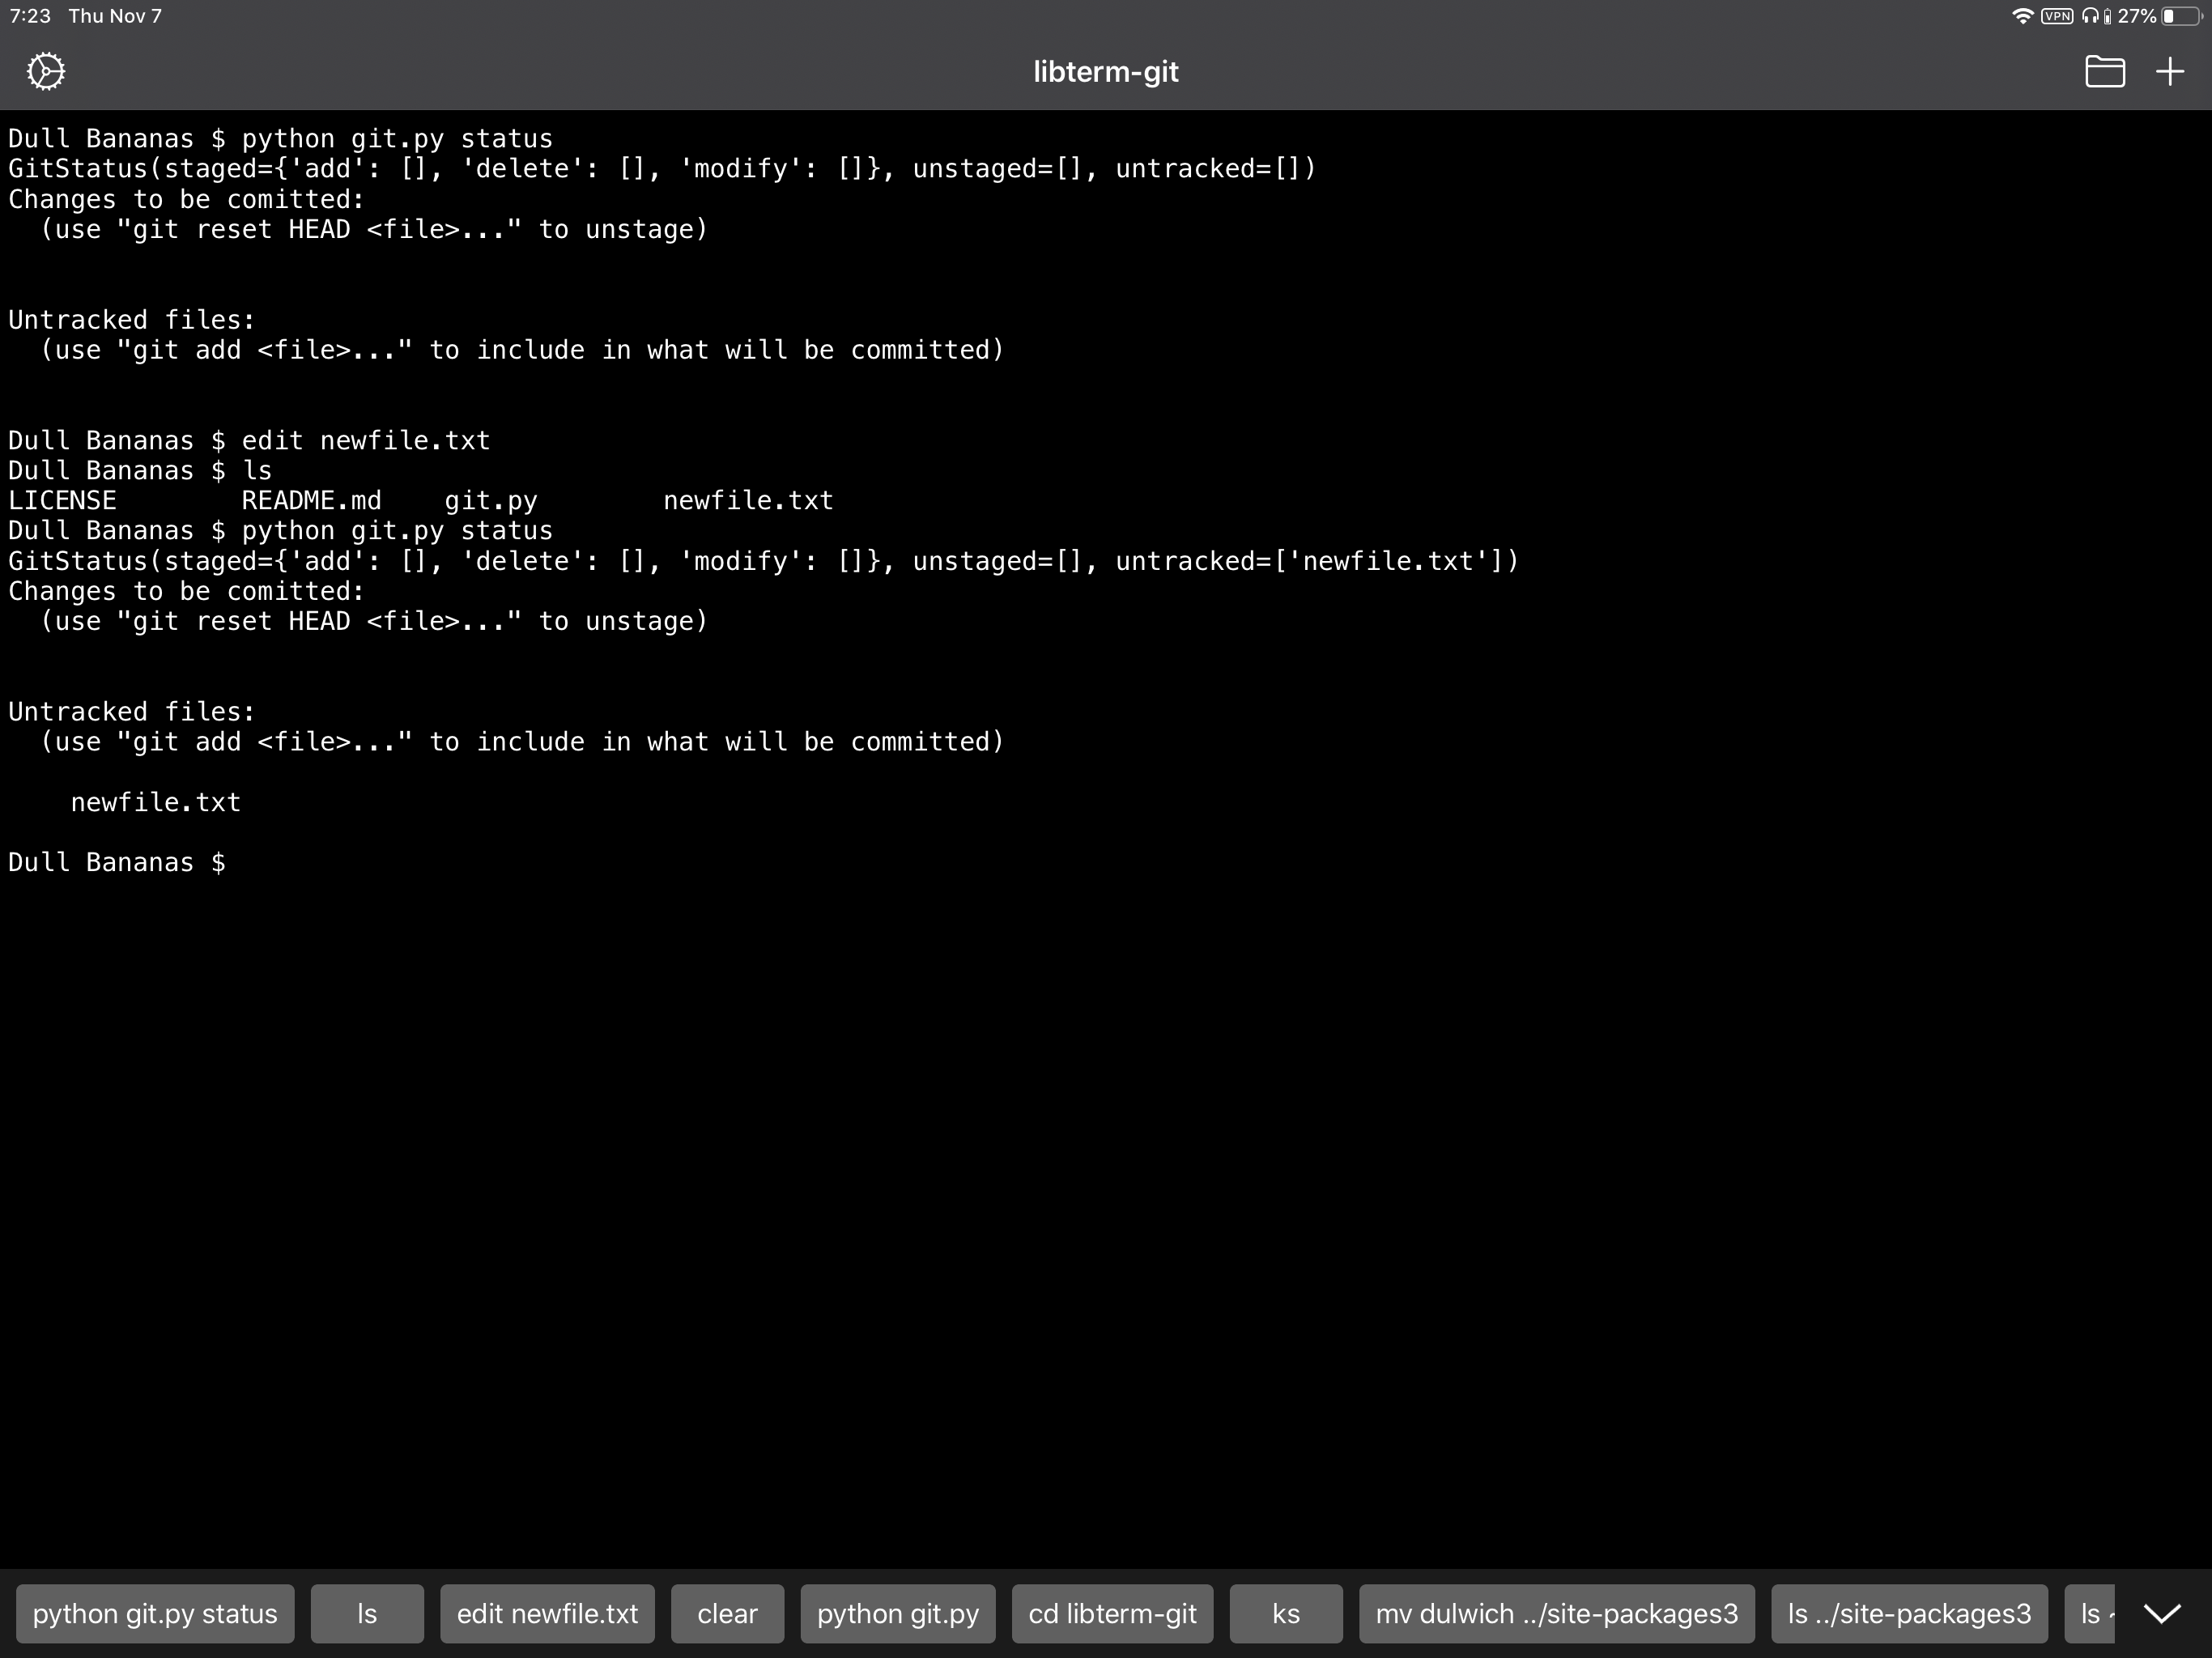This screenshot has width=2212, height=1658.
Task: Select the 'edit newfile.txt' suggestion
Action: [547, 1613]
